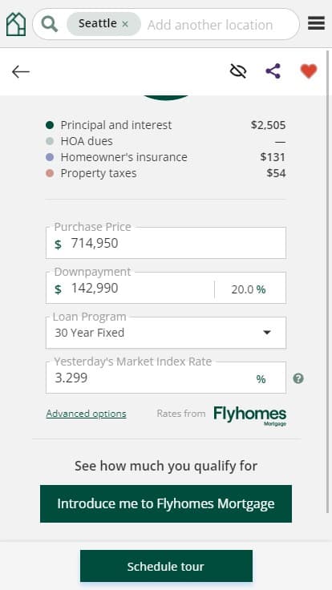Open Advanced options link
This screenshot has width=332, height=590.
pyautogui.click(x=86, y=414)
